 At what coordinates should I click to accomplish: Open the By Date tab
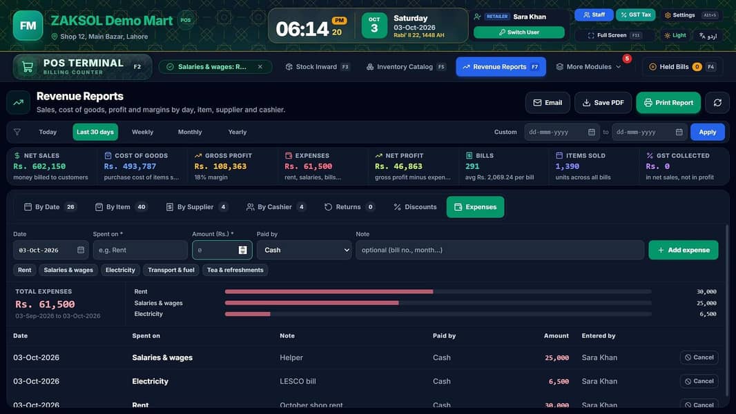coord(49,207)
